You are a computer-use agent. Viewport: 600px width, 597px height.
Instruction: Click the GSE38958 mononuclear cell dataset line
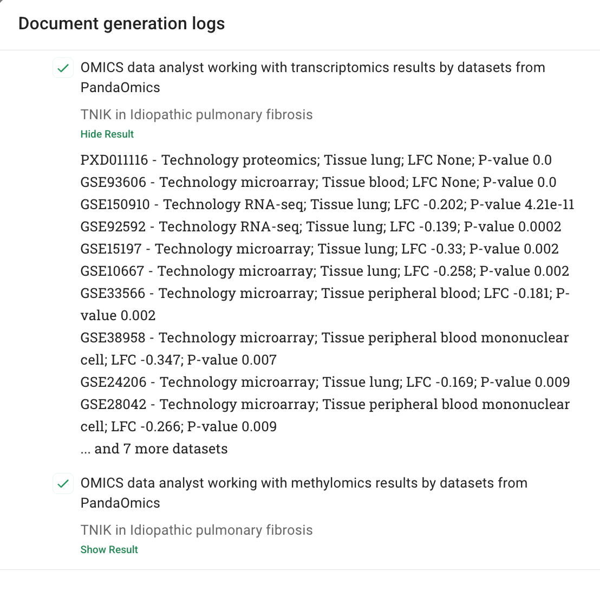tap(324, 338)
